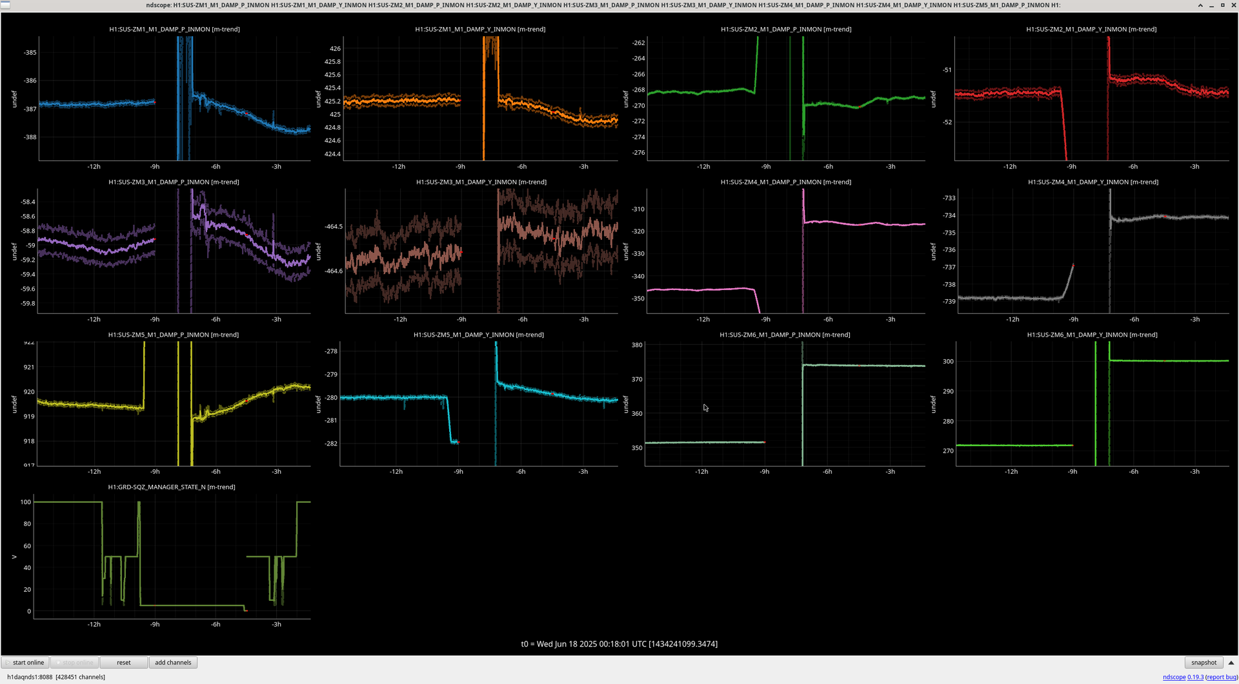Click the t0 timestamp label
The image size is (1239, 684).
pyautogui.click(x=619, y=643)
